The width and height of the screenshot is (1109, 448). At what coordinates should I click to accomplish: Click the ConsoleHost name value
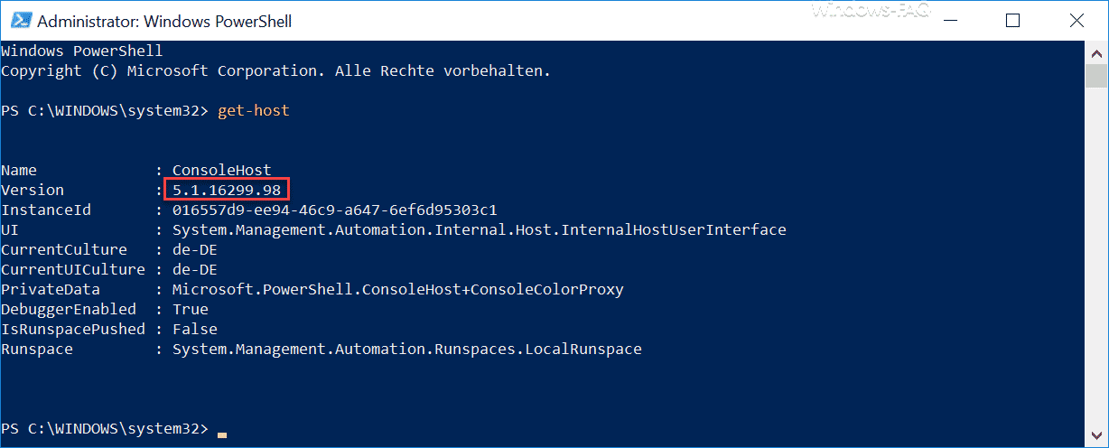pos(222,170)
